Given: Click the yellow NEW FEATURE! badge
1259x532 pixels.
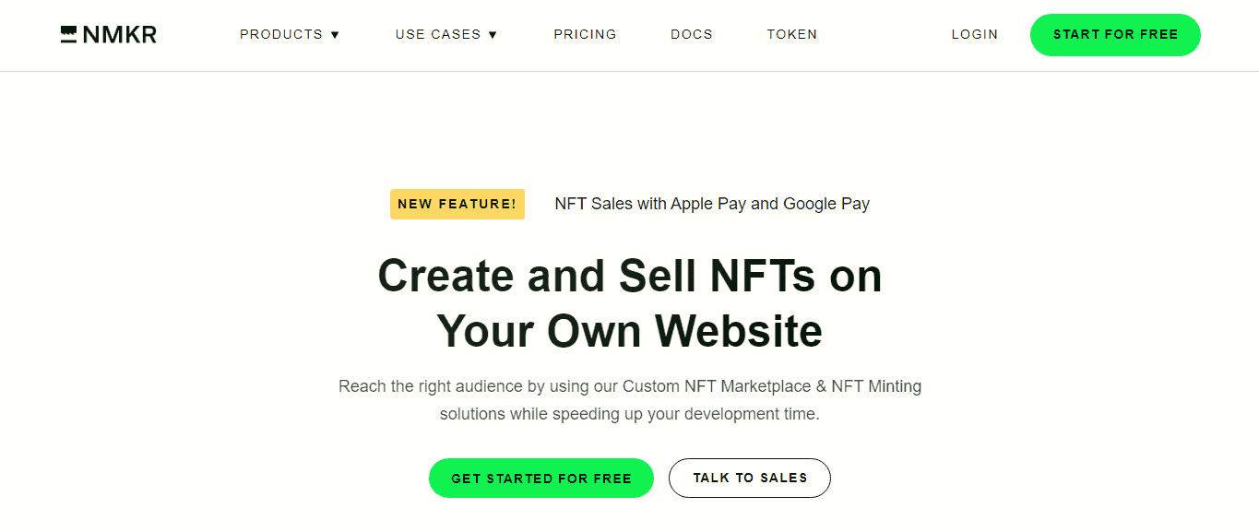Looking at the screenshot, I should pyautogui.click(x=457, y=204).
